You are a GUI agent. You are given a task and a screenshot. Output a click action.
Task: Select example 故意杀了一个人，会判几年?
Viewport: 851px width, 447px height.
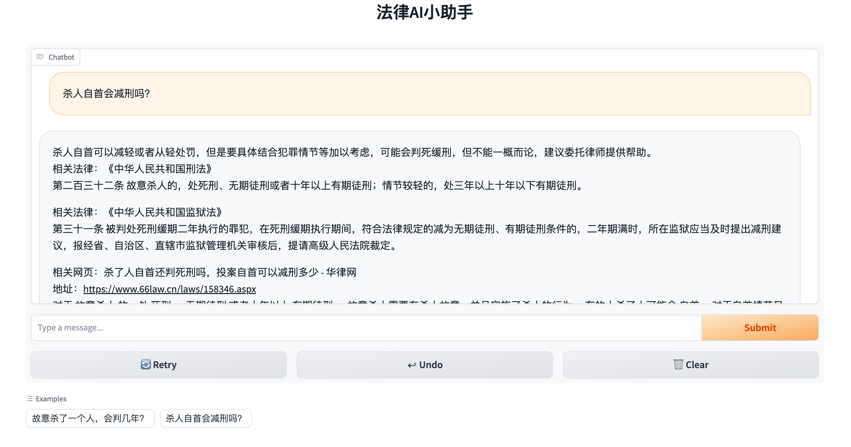pyautogui.click(x=90, y=418)
